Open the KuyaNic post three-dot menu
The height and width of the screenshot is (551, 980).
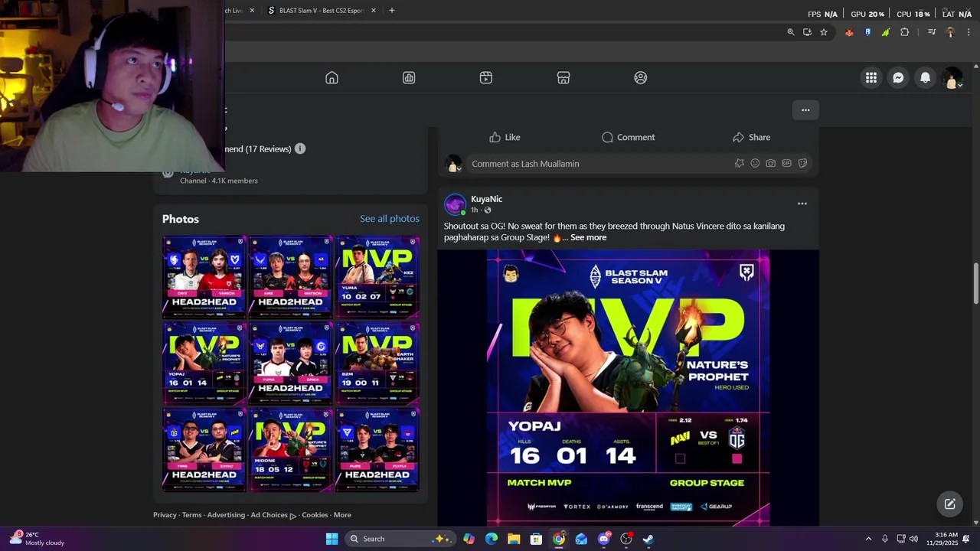point(802,204)
